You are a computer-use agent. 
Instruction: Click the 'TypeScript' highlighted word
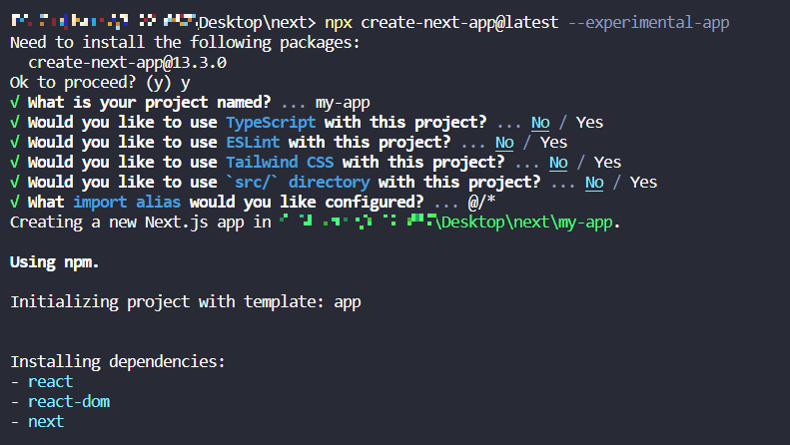[x=271, y=123]
